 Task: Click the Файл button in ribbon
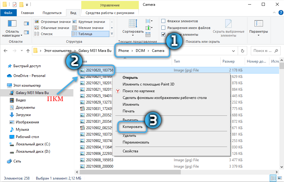(8, 13)
